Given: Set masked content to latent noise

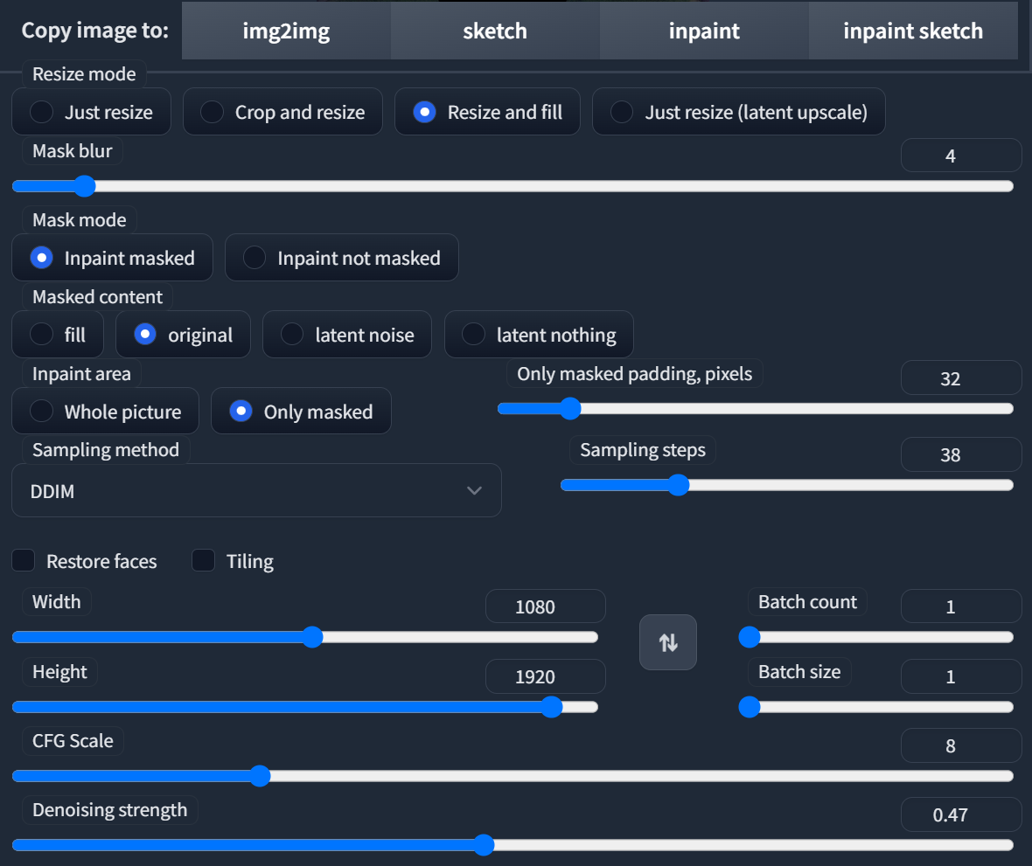Looking at the screenshot, I should click(347, 335).
